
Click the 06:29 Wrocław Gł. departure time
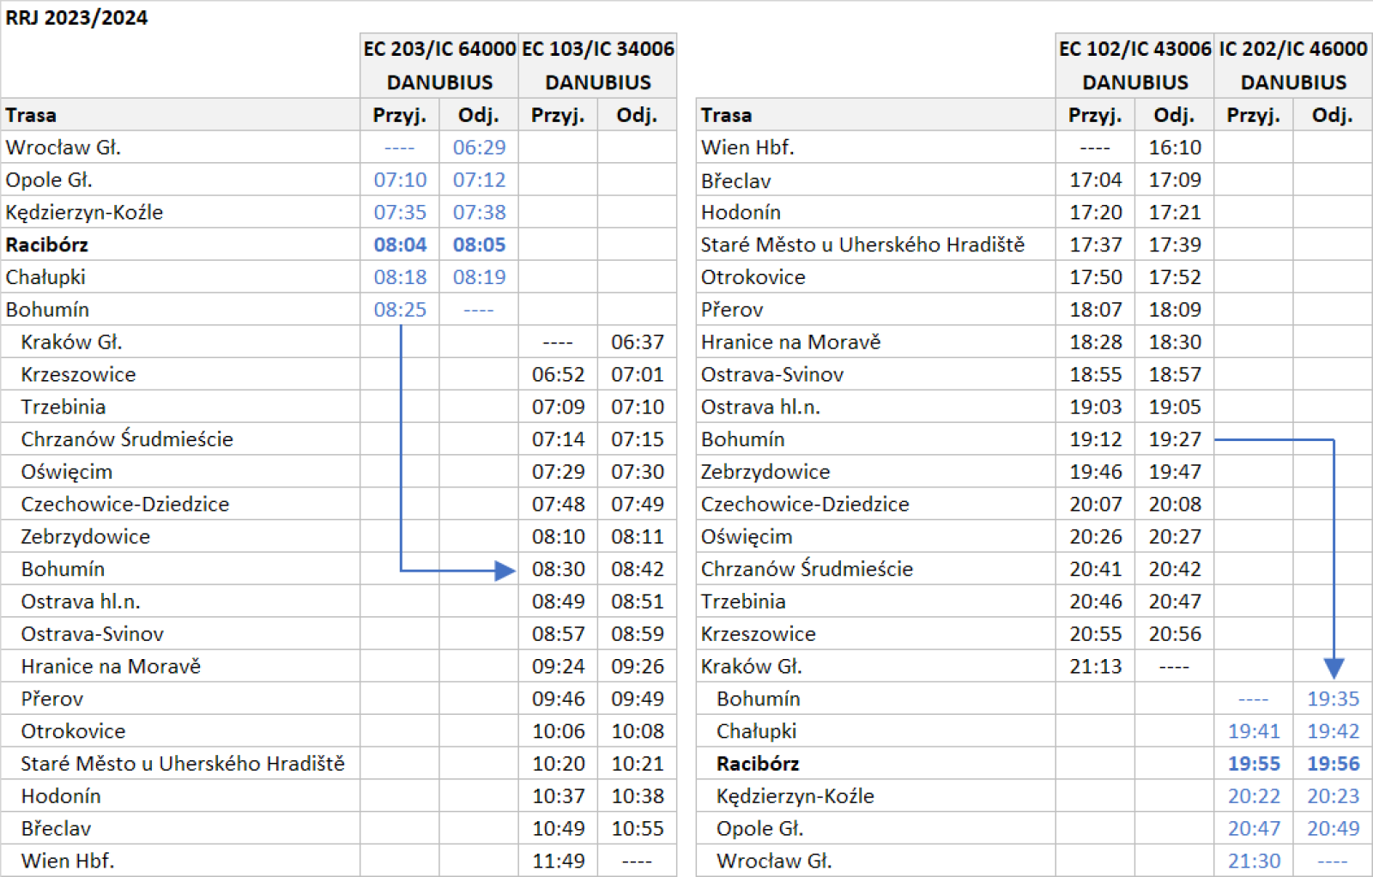[x=479, y=148]
